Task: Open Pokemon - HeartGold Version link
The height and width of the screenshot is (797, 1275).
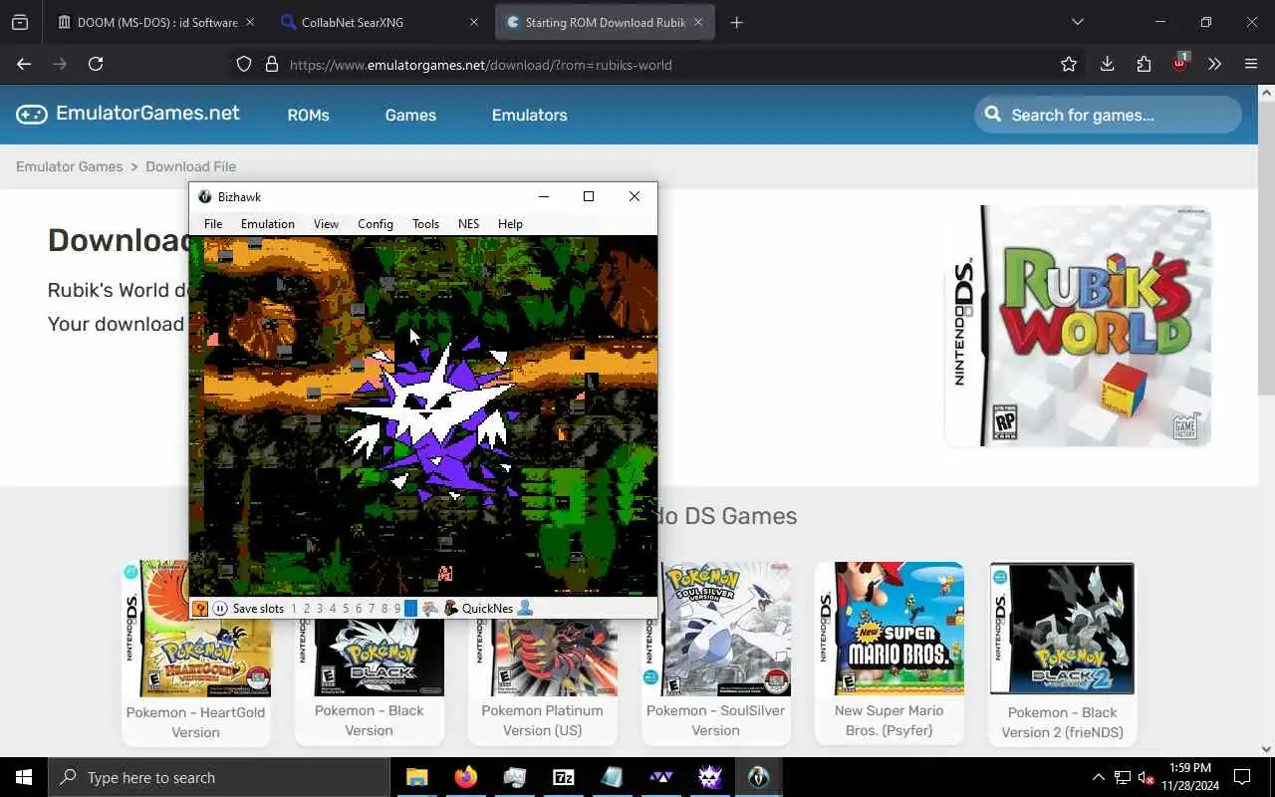Action: [195, 722]
